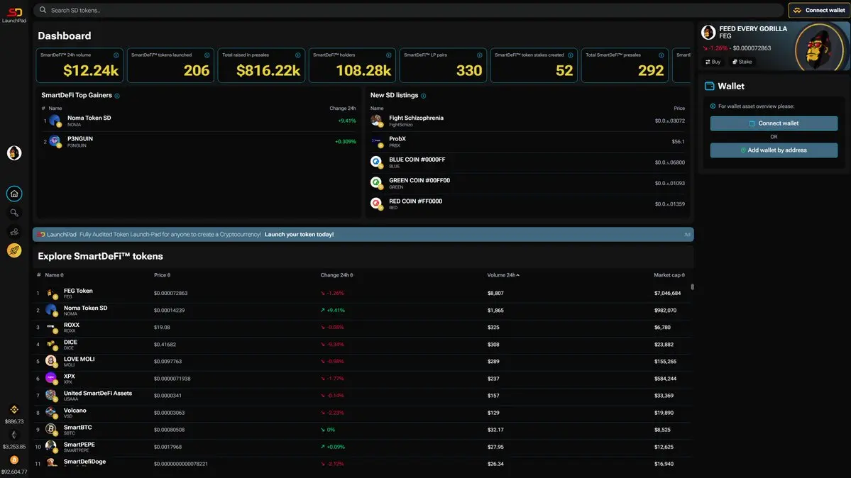This screenshot has height=478, width=851.
Task: Click the gorilla avatar in left sidebar
Action: pyautogui.click(x=14, y=153)
